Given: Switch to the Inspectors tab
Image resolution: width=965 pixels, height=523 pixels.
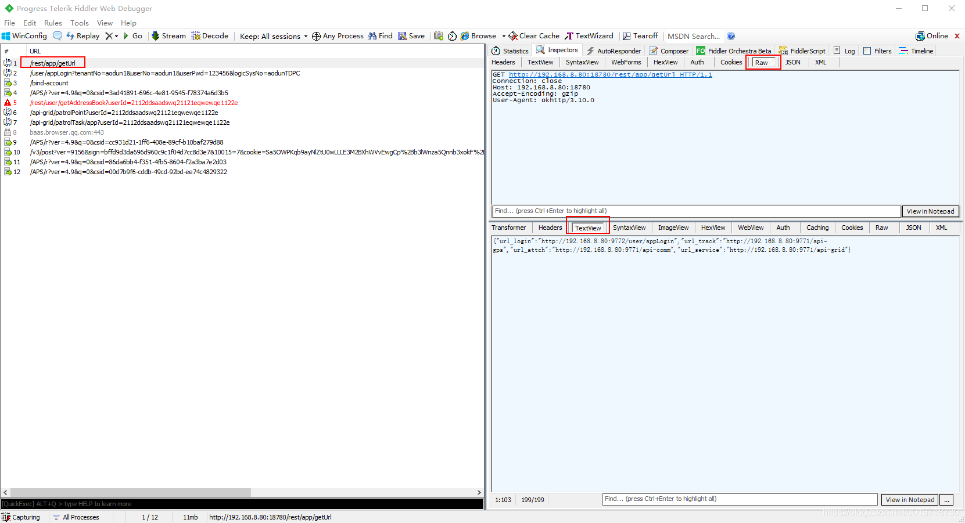Looking at the screenshot, I should point(557,51).
